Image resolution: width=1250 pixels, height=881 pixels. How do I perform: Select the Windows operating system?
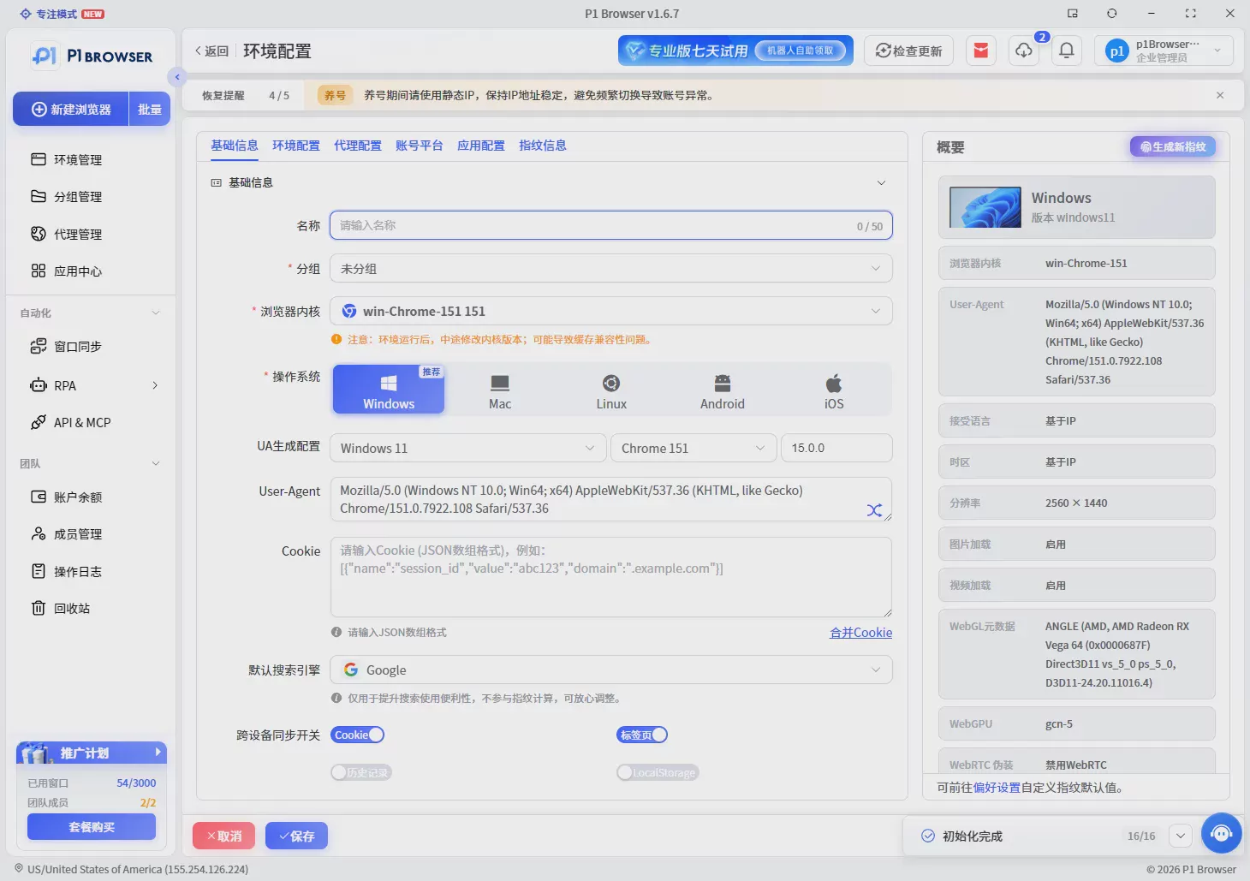point(389,390)
